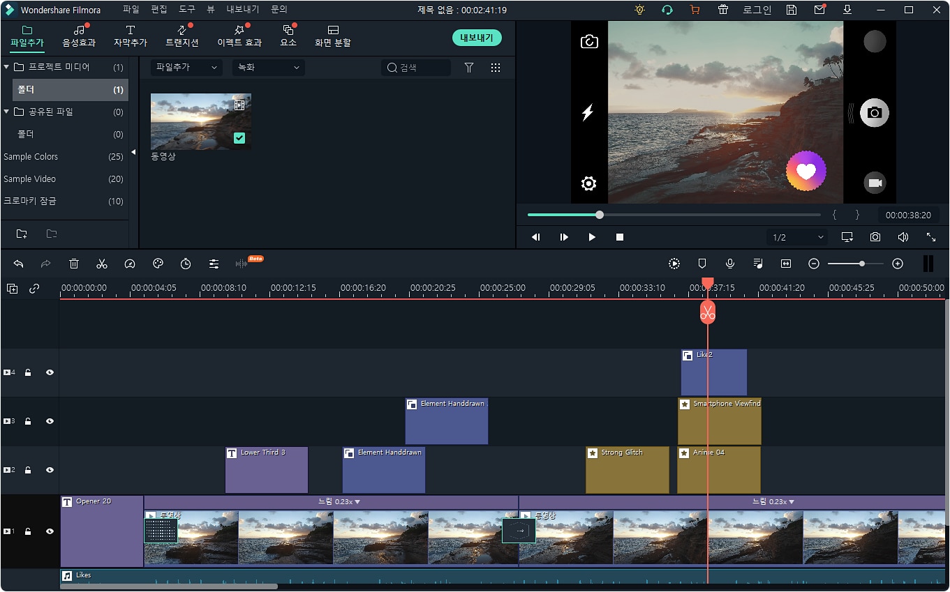Switch to the 트랜지션 tab
950x592 pixels.
coord(181,36)
